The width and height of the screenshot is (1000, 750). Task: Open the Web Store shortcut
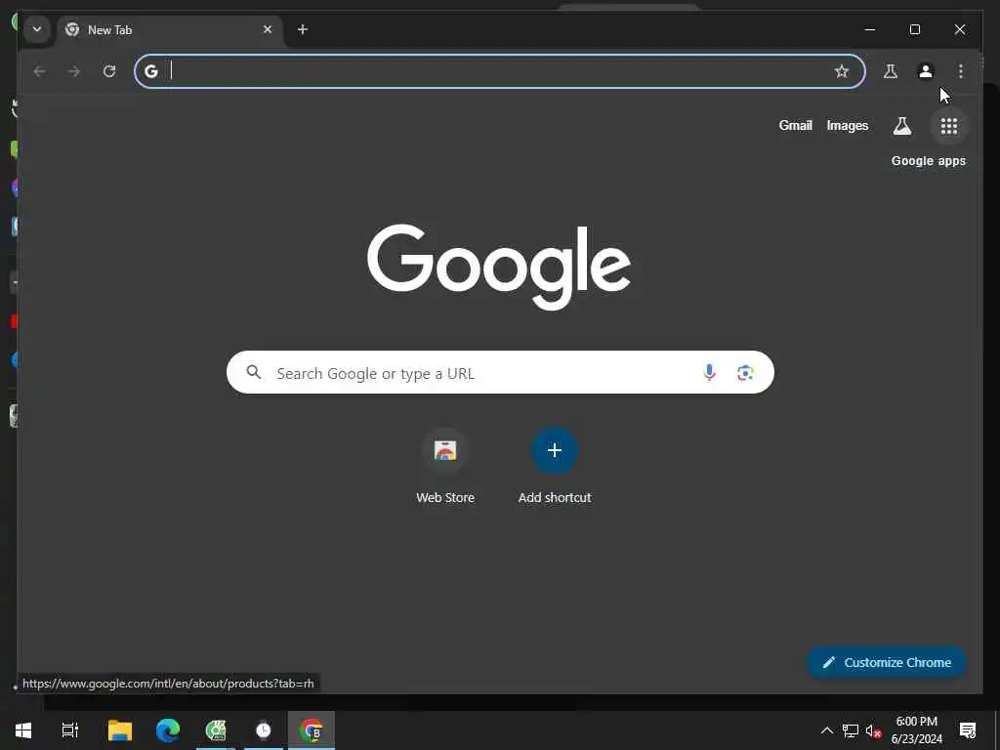point(445,466)
